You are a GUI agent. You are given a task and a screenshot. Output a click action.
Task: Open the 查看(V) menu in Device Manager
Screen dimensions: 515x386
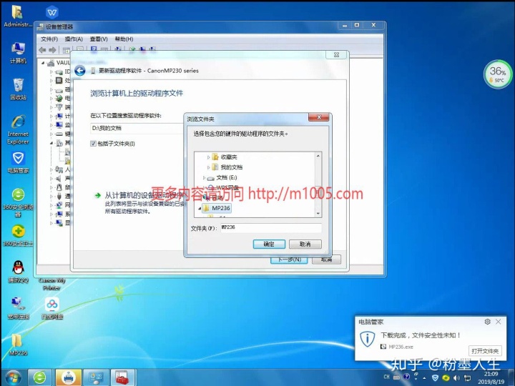click(99, 39)
